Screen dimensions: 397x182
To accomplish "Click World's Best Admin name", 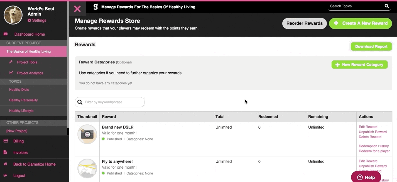I will pos(41,11).
